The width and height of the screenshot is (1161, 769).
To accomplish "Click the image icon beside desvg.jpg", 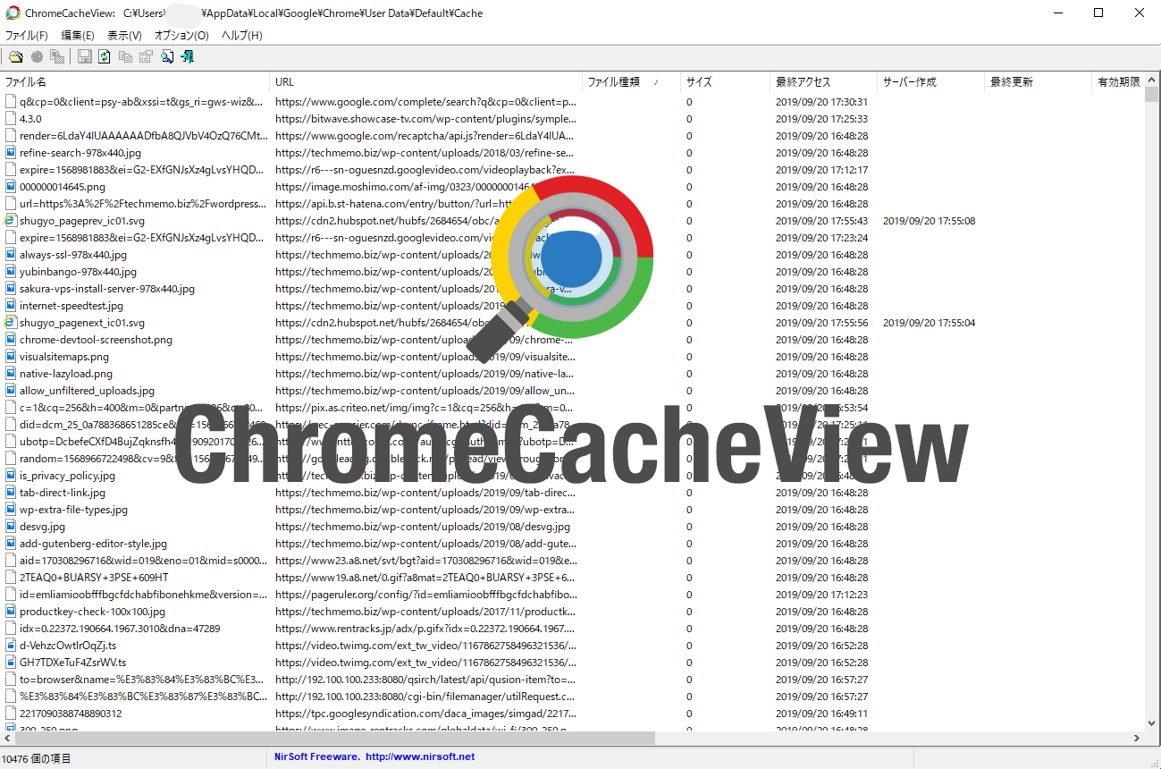I will click(x=11, y=527).
